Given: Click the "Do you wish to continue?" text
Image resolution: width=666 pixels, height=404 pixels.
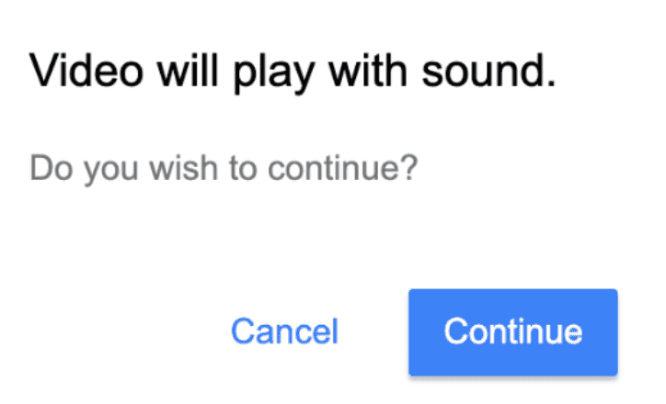Looking at the screenshot, I should [x=224, y=169].
